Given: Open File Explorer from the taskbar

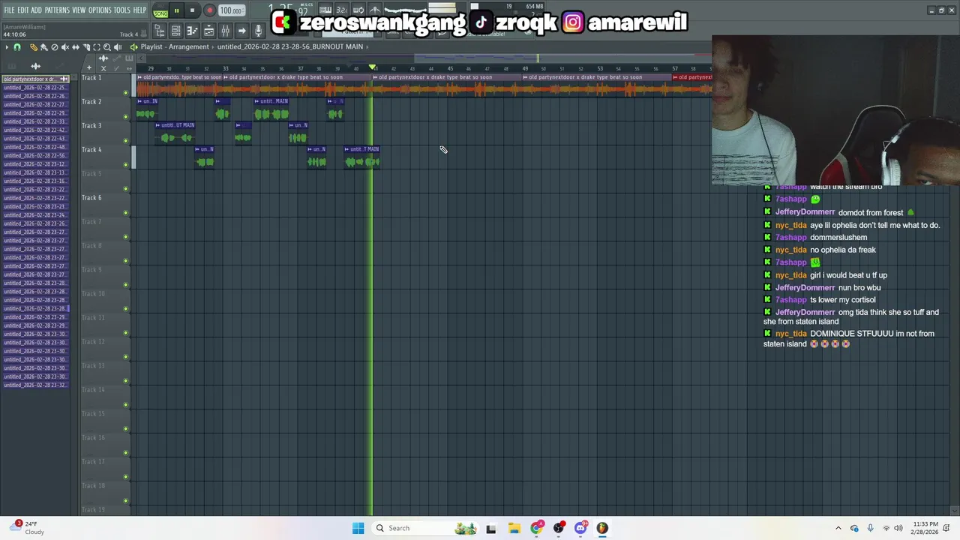Looking at the screenshot, I should point(514,528).
